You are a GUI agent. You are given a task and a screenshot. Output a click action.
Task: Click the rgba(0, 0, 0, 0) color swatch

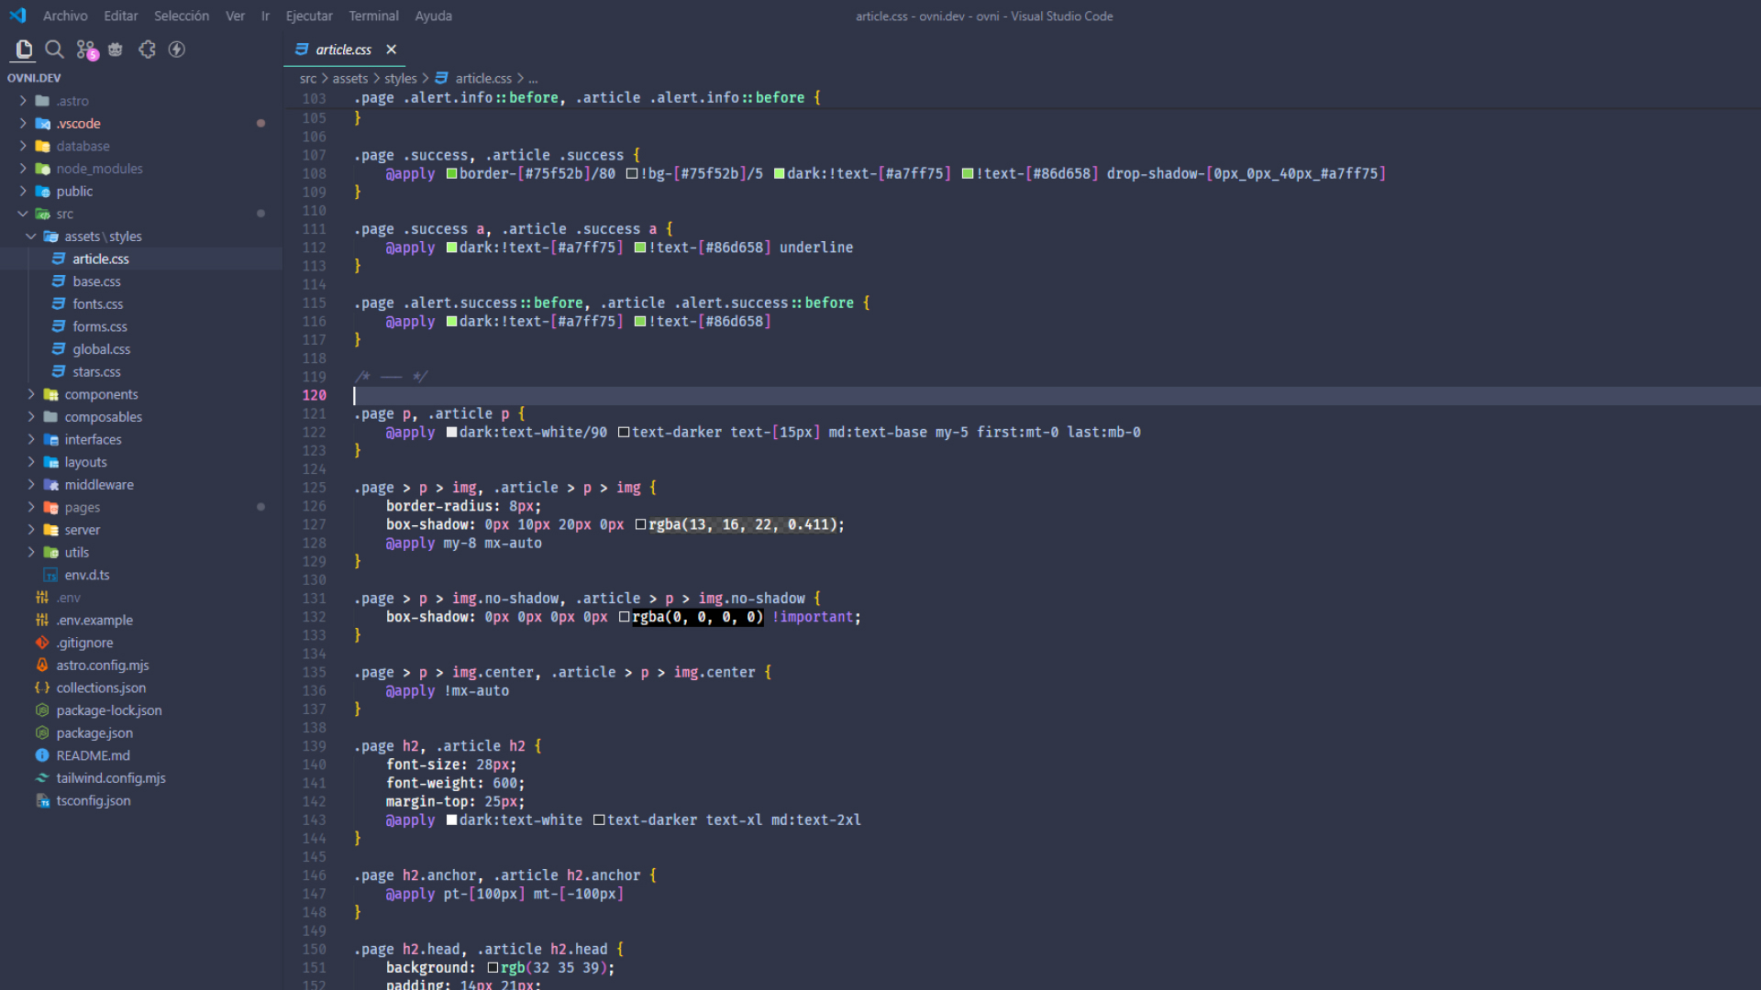coord(624,617)
